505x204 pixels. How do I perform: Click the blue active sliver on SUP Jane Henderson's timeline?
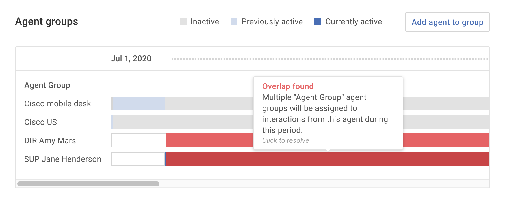coord(165,159)
